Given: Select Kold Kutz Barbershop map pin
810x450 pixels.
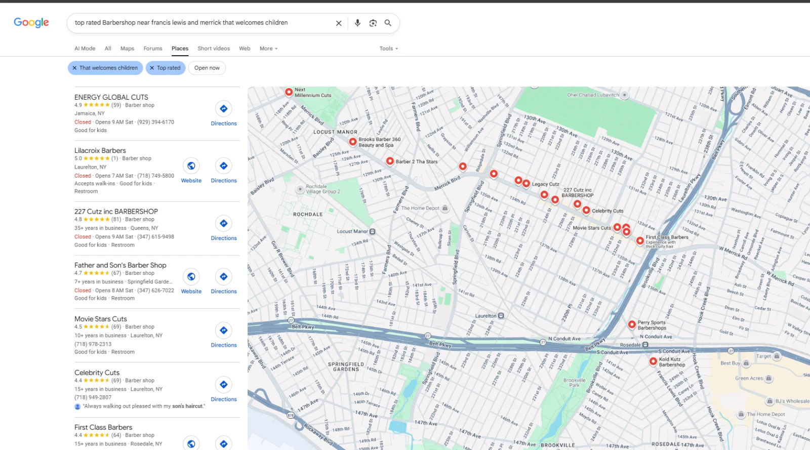Looking at the screenshot, I should coord(653,361).
